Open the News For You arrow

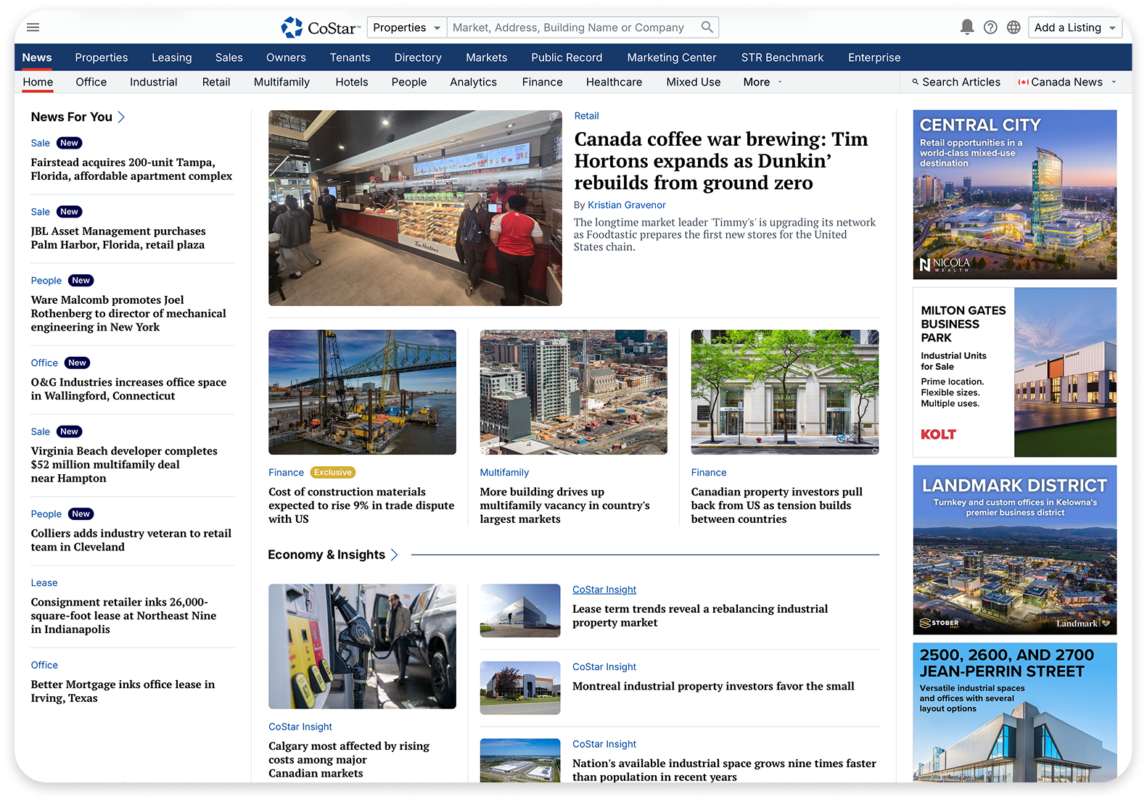click(121, 117)
